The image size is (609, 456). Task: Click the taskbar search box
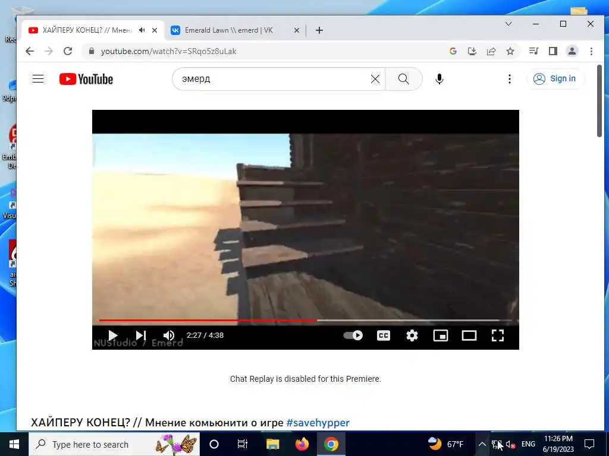pos(114,444)
